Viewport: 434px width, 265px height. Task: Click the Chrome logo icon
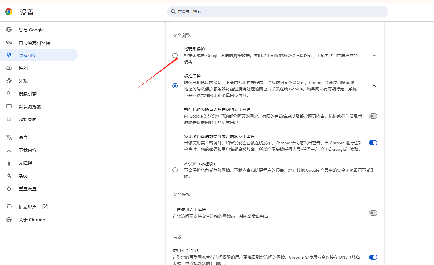(9, 12)
